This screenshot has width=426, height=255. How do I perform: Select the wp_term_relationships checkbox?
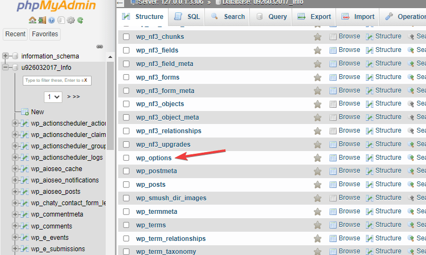pyautogui.click(x=126, y=238)
